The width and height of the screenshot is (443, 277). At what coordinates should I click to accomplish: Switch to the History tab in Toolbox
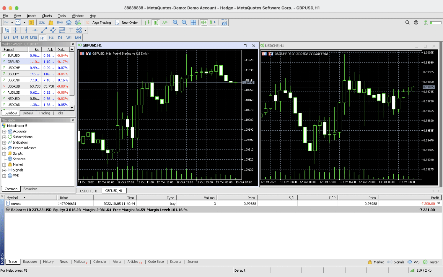[48, 262]
